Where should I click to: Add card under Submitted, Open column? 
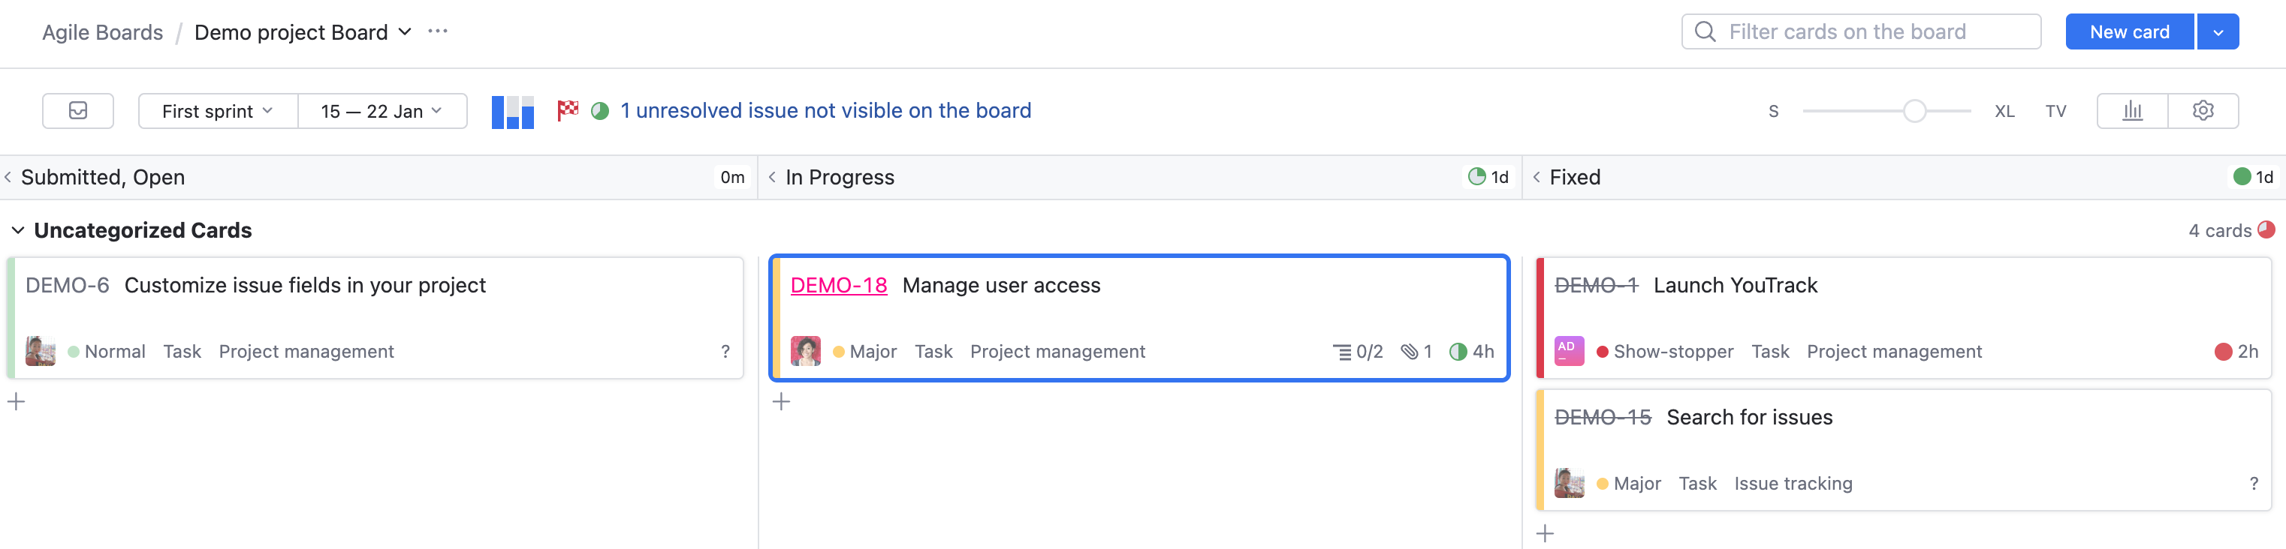click(16, 402)
